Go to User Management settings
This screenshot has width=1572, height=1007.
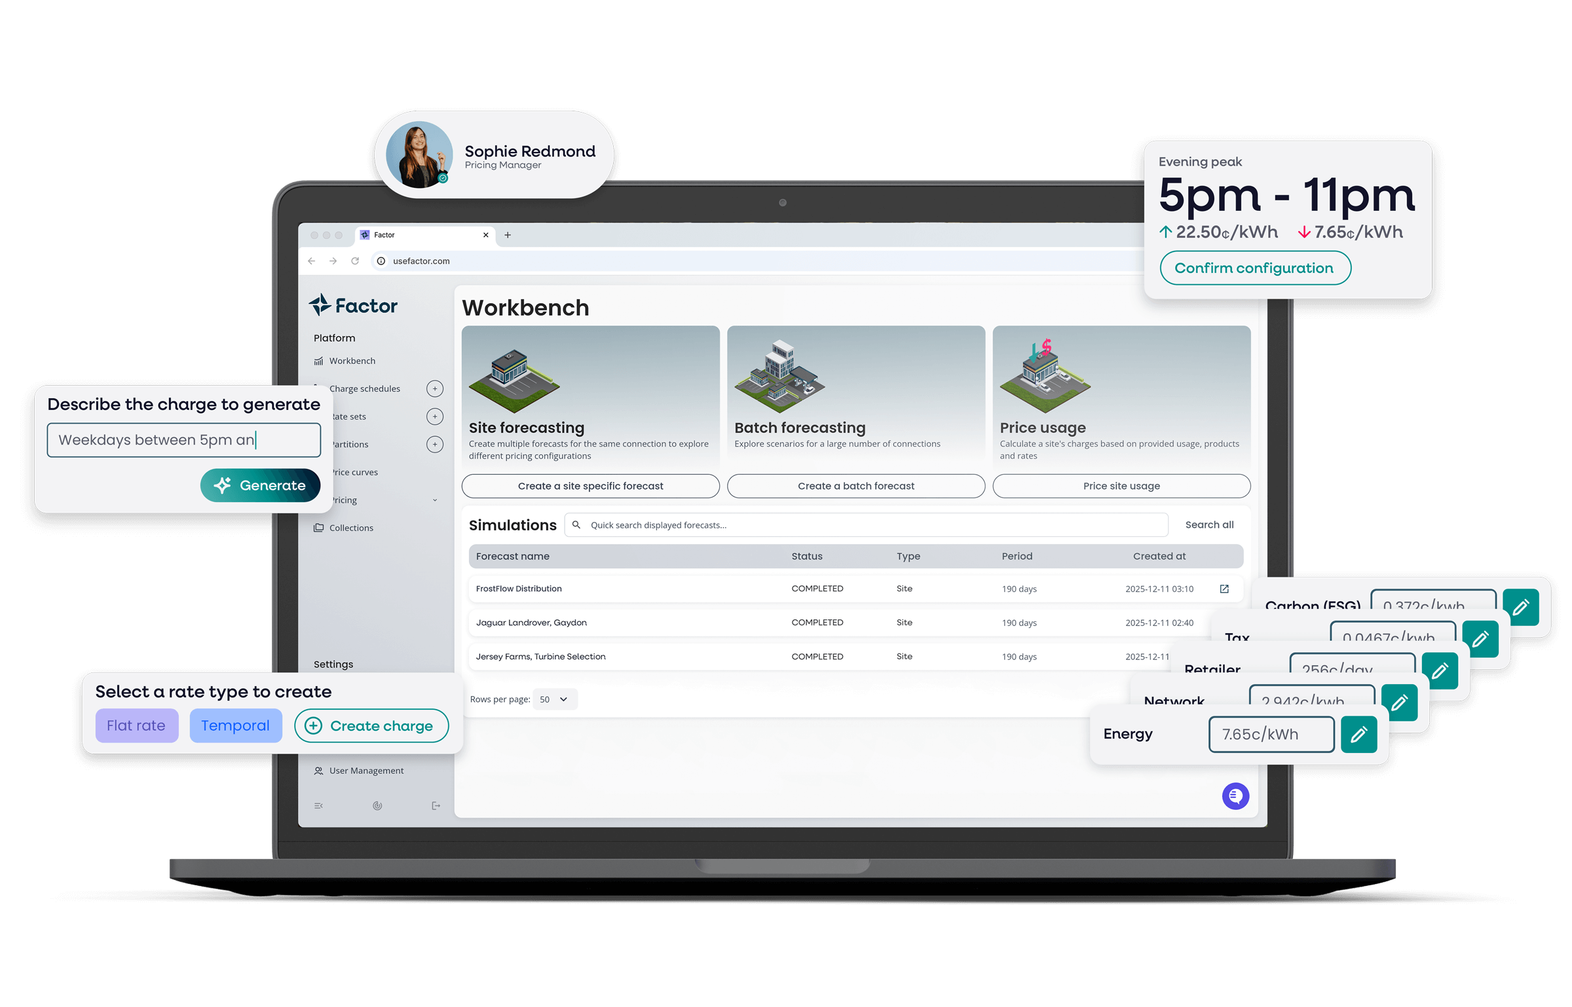click(366, 771)
